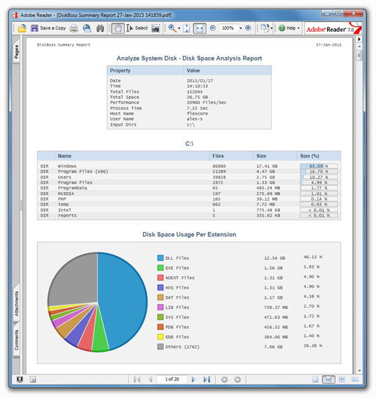The image size is (376, 398).
Task: Click the Fit Page height icon
Action: (x=187, y=28)
